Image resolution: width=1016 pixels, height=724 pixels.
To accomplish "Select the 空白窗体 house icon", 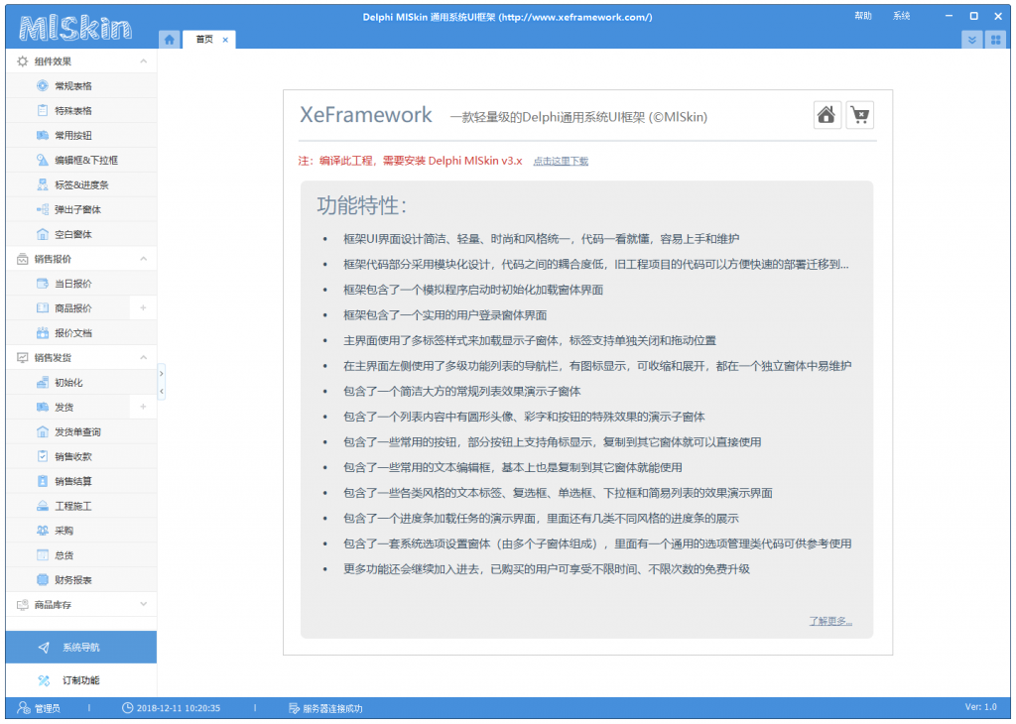I will [42, 234].
